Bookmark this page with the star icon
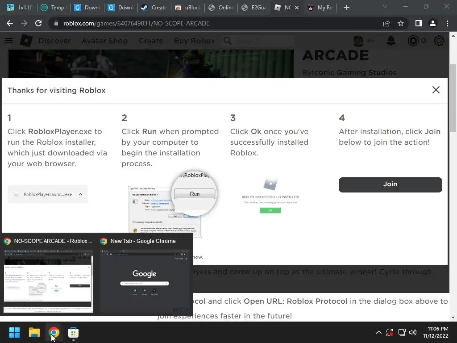 click(401, 23)
